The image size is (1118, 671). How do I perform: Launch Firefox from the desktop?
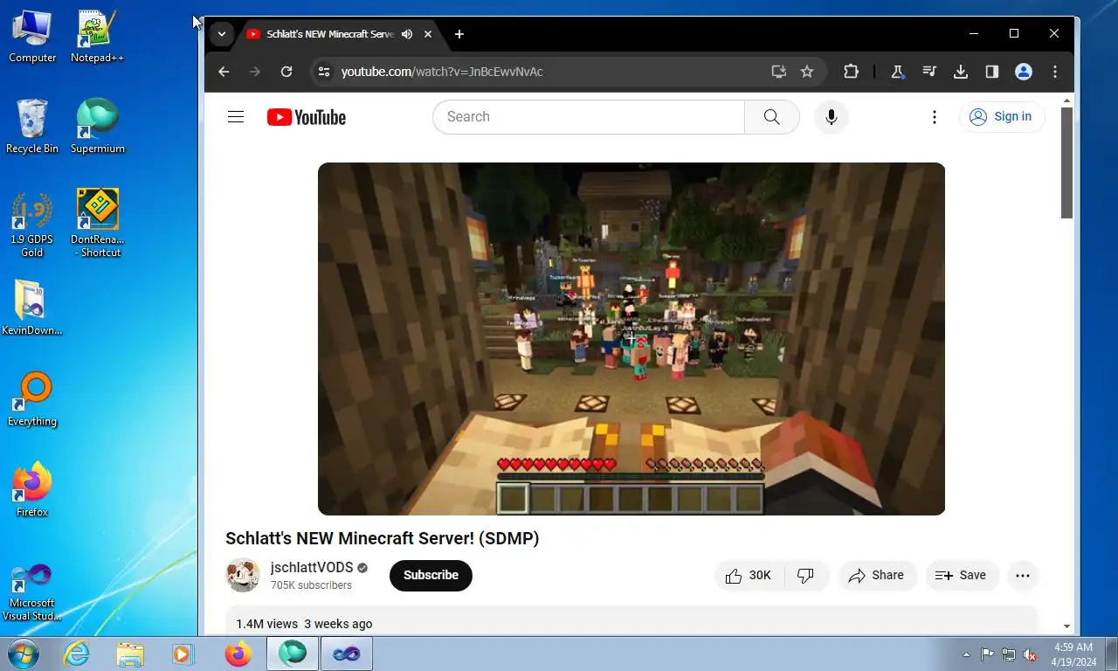click(32, 490)
